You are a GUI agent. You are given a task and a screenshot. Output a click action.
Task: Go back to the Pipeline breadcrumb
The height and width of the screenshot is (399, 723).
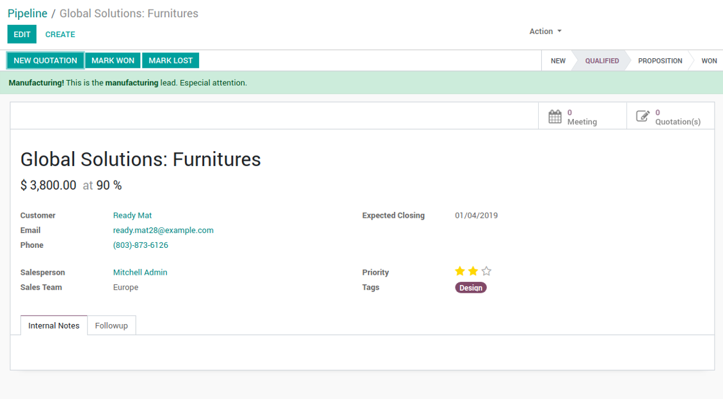coord(28,13)
